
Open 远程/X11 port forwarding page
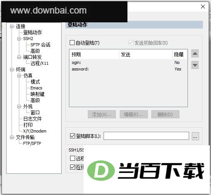(39, 63)
